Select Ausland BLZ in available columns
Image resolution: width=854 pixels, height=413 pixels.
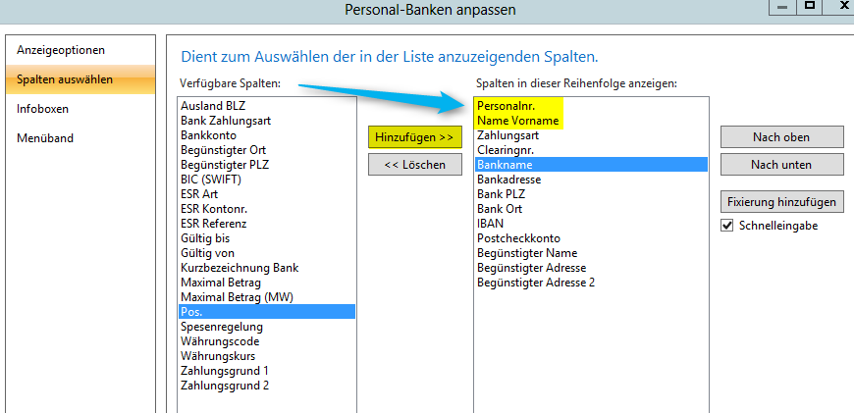click(x=213, y=106)
